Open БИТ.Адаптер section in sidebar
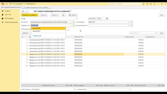 (9, 19)
